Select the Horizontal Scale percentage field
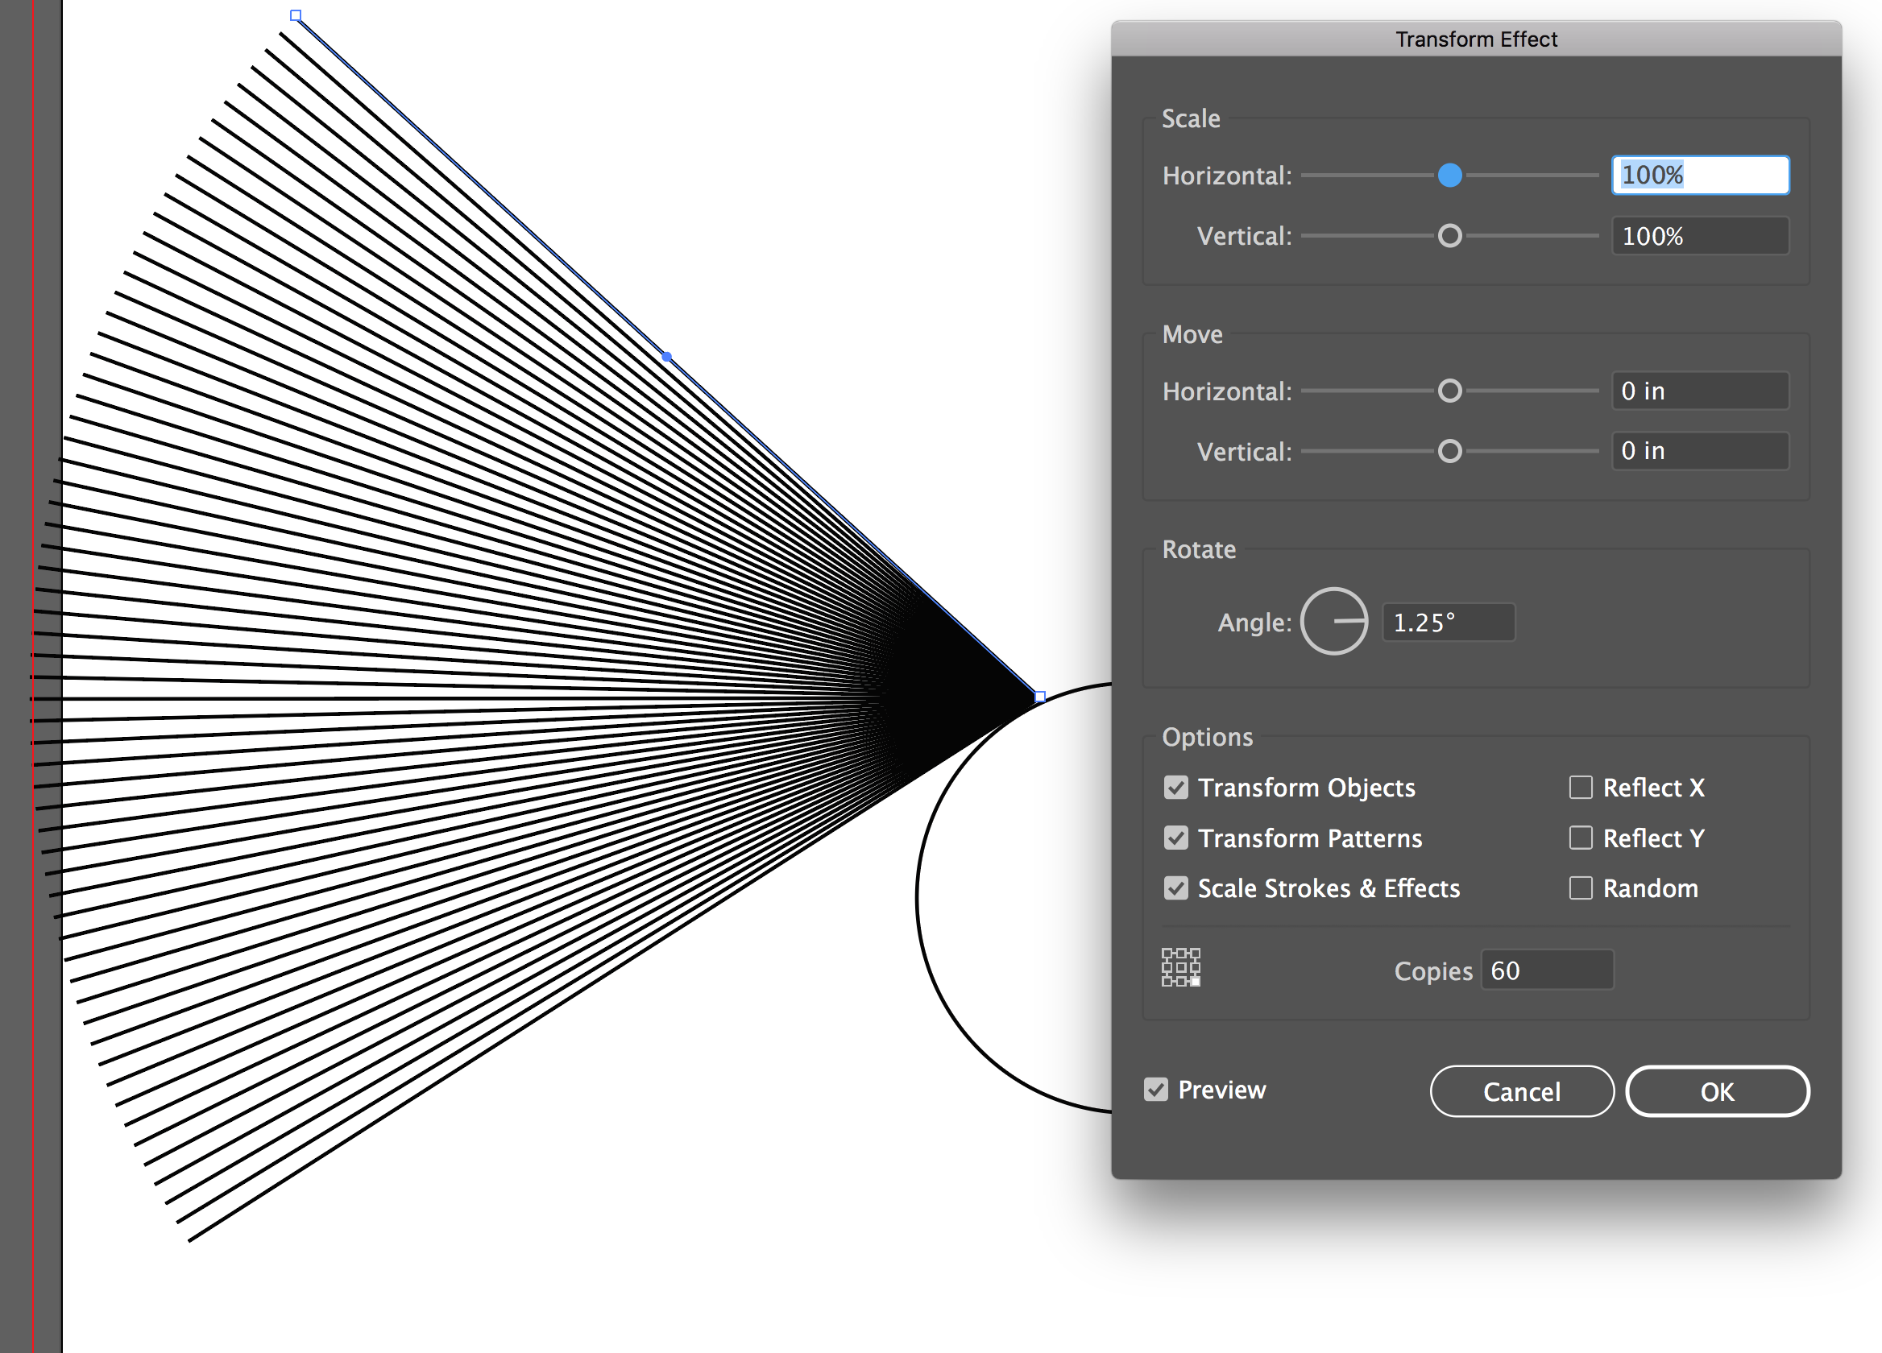 coord(1699,175)
